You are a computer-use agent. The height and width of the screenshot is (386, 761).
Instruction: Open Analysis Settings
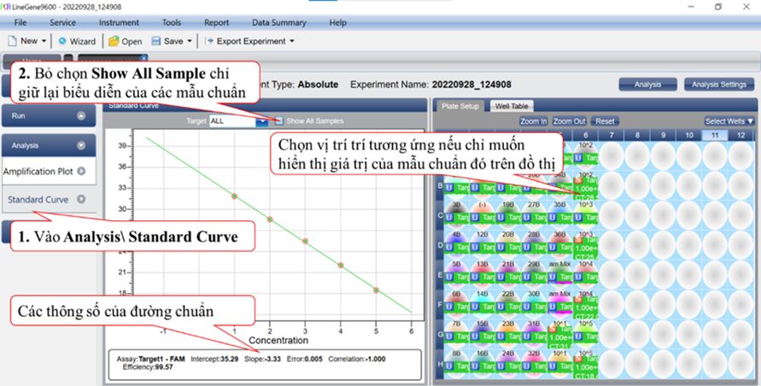(719, 85)
